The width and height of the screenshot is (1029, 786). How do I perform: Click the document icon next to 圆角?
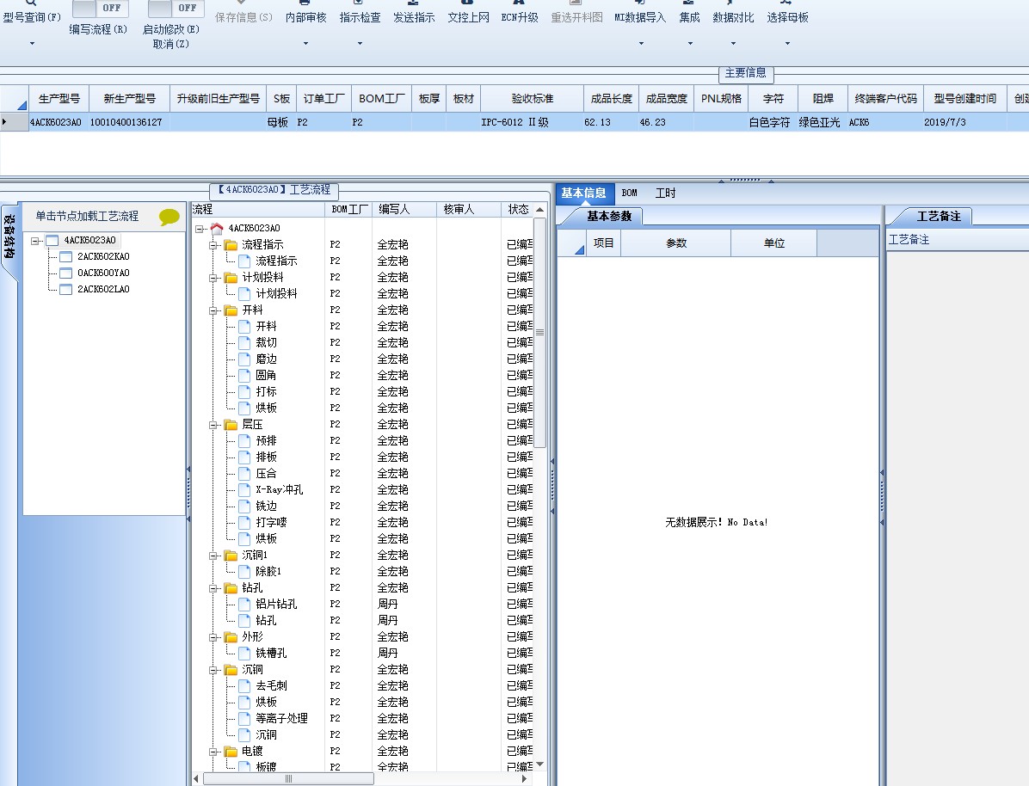244,375
